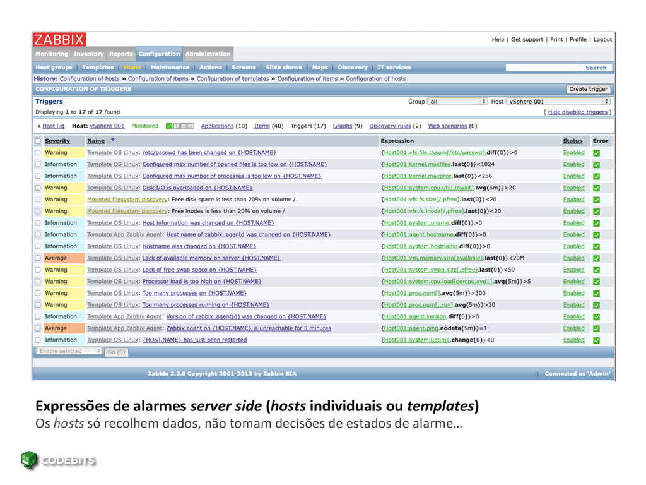This screenshot has height=485, width=646.
Task: Check the box for Processor load is too high trigger
Action: [38, 282]
